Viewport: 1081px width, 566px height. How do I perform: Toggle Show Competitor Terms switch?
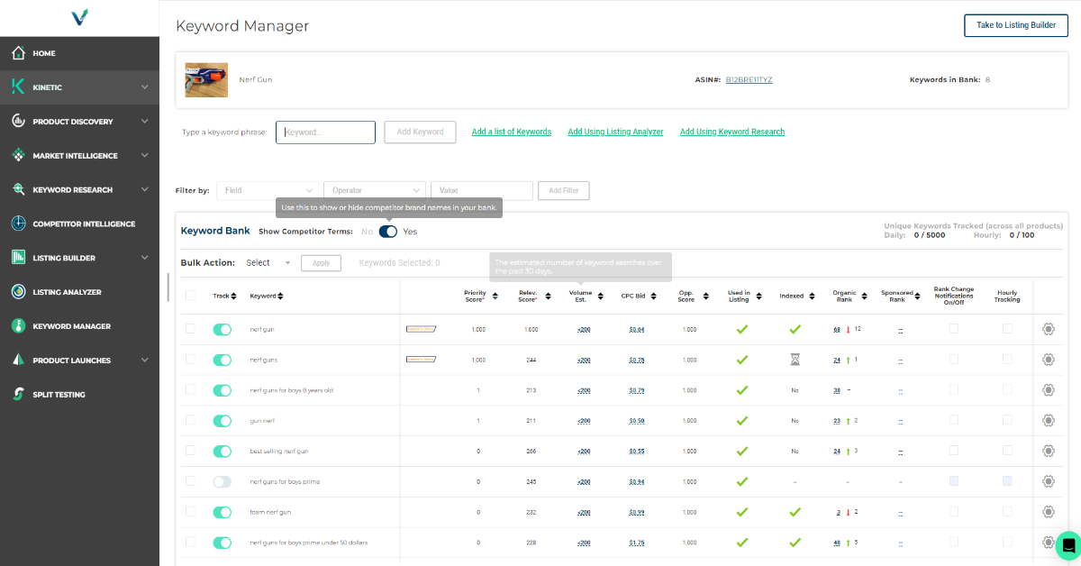coord(388,232)
